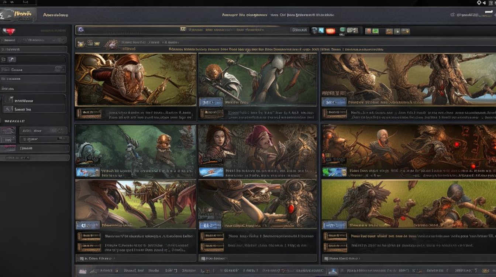Open the beasts on green field thumbnail
Screen dimensions: 496x277
point(409,204)
